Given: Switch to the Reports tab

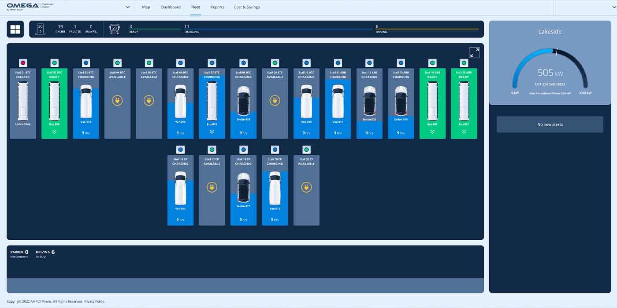Looking at the screenshot, I should [x=217, y=7].
